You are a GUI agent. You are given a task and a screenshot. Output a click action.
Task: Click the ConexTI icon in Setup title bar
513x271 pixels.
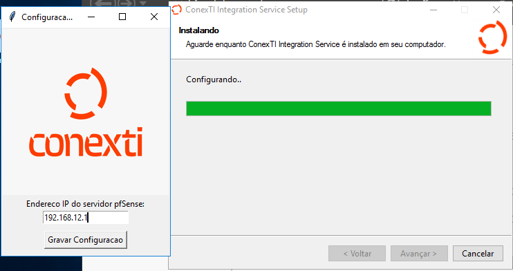click(176, 10)
